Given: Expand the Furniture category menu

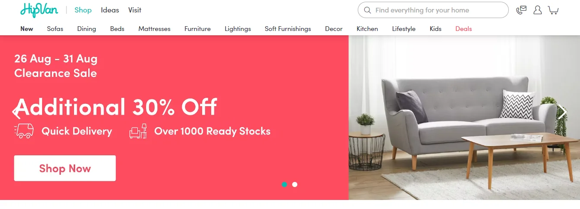Looking at the screenshot, I should tap(197, 29).
